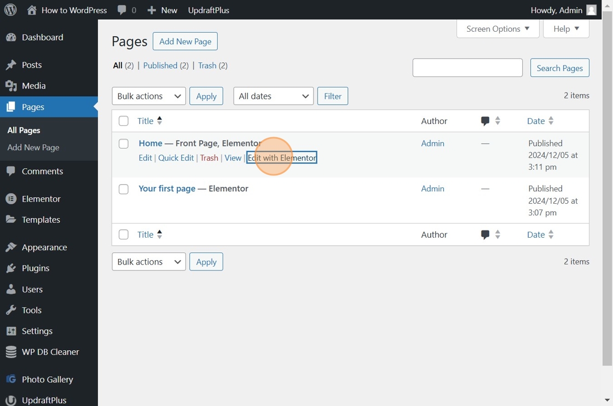Click the Filter button

tap(333, 96)
